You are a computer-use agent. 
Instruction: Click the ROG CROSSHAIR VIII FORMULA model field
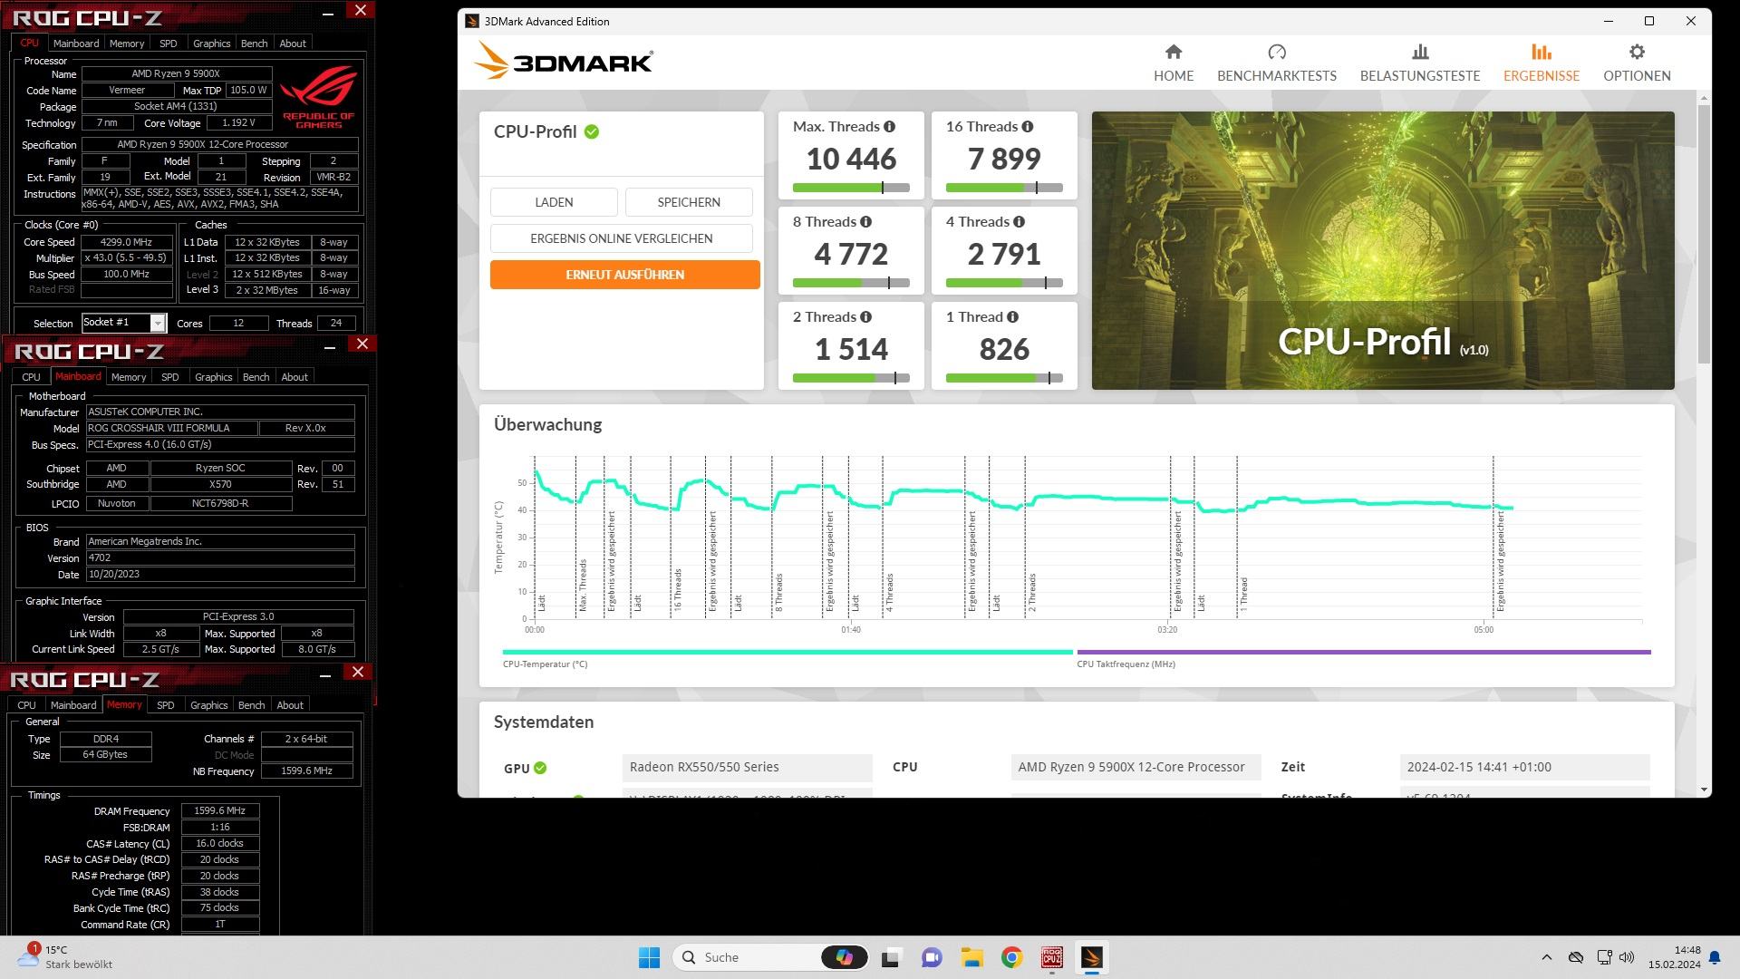click(171, 428)
